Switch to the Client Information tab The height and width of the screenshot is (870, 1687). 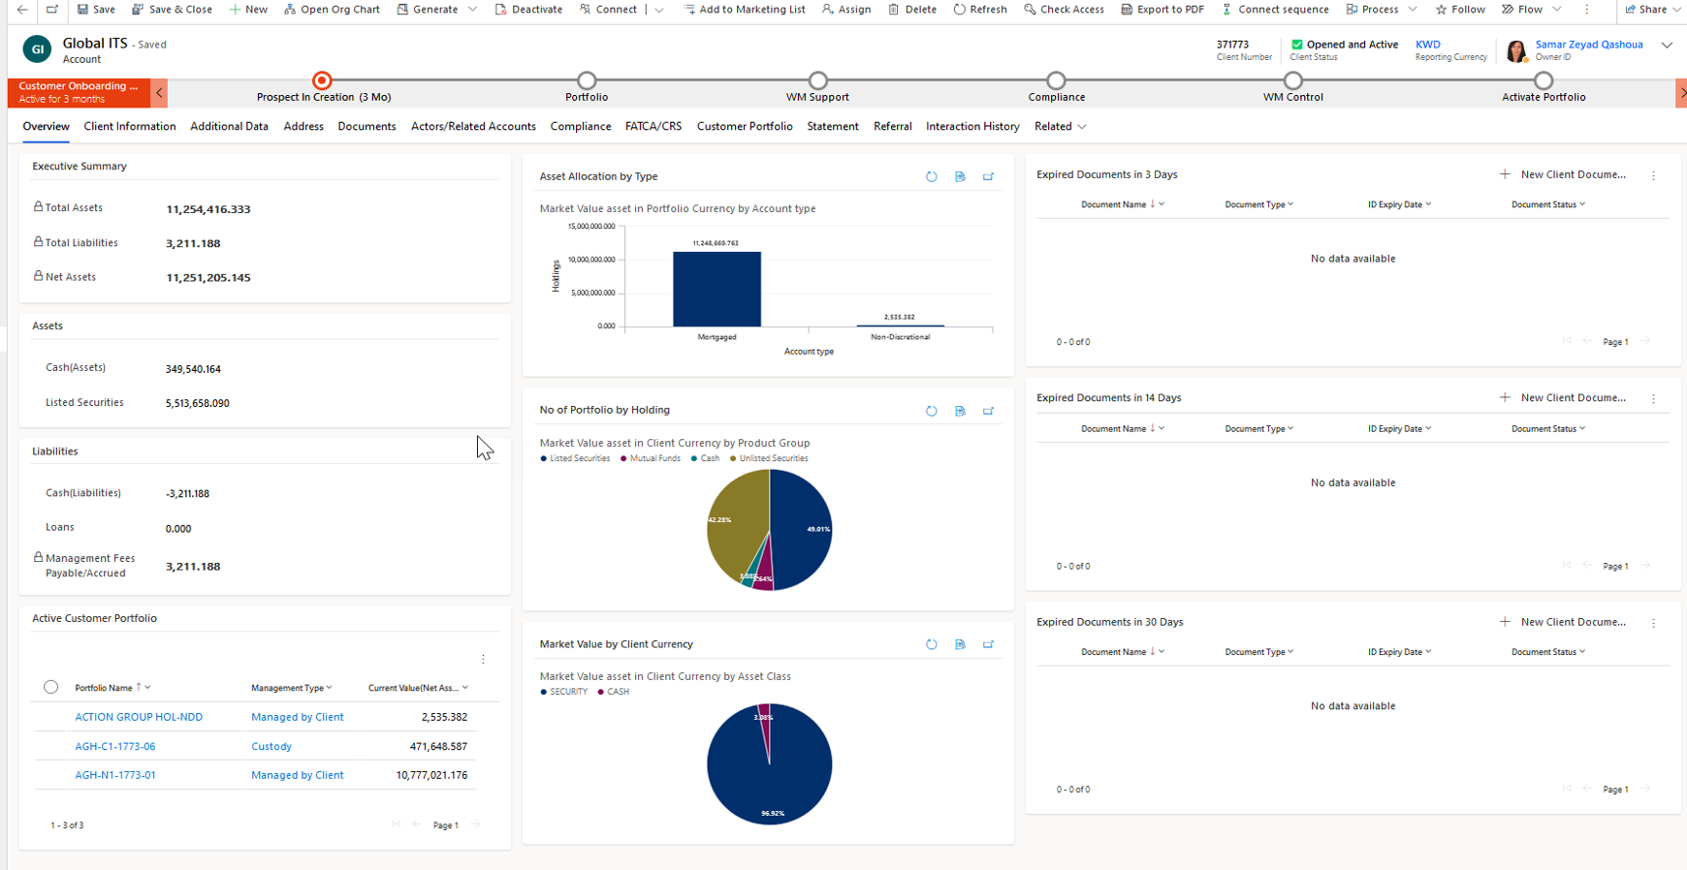130,127
